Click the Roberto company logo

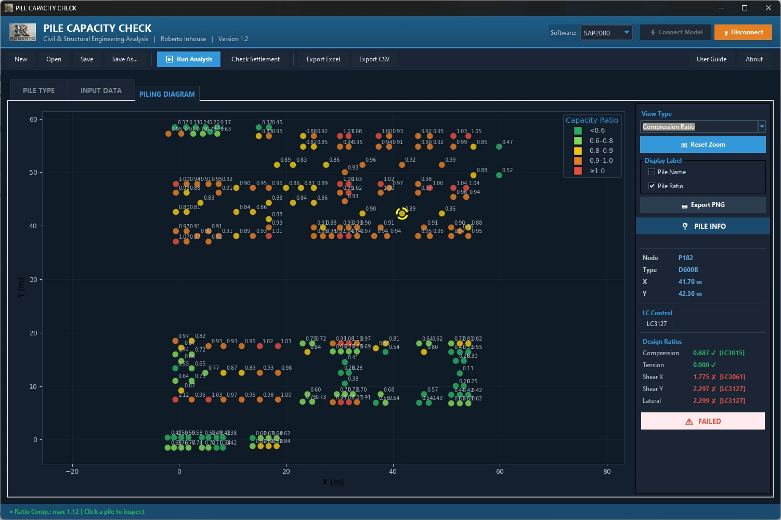(22, 32)
